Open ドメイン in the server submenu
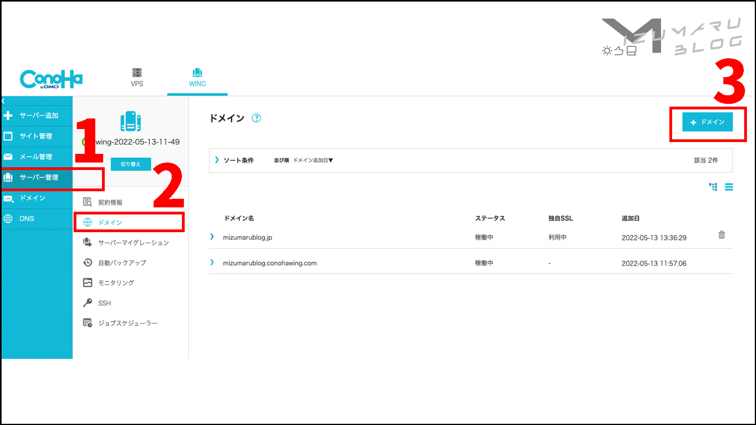Image resolution: width=756 pixels, height=425 pixels. [x=110, y=222]
